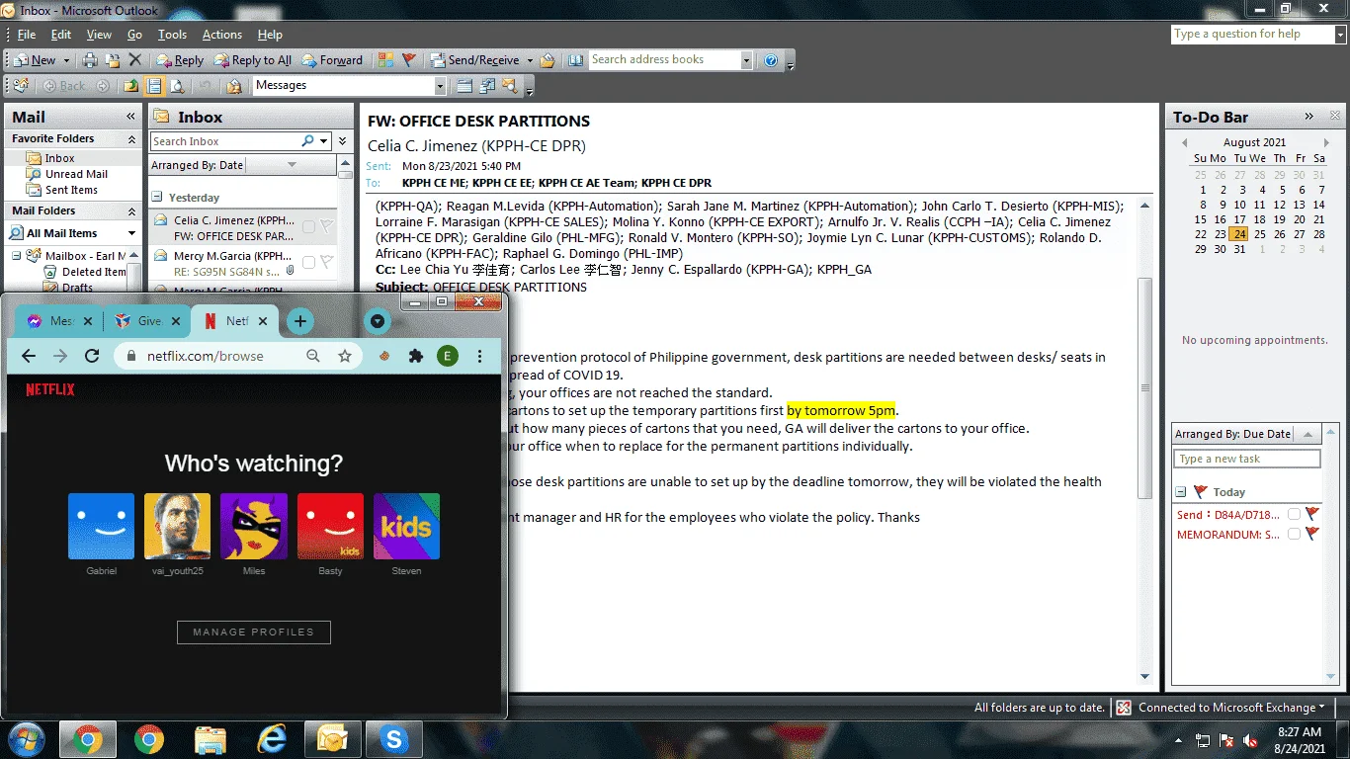The width and height of the screenshot is (1350, 759).
Task: Click the zoom magnifier icon in Chrome address bar
Action: click(313, 356)
